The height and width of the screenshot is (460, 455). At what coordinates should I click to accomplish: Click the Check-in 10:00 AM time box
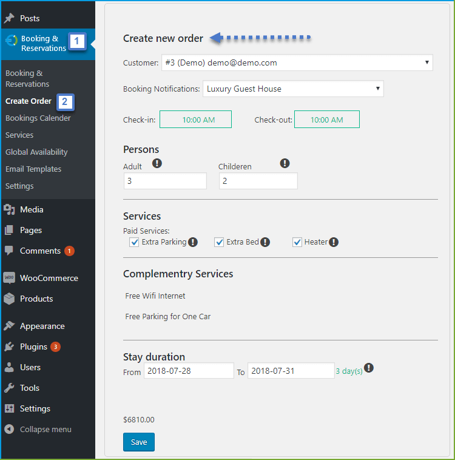196,120
